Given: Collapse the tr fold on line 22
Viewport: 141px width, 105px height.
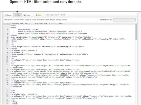Looking at the screenshot, I should pos(9,64).
